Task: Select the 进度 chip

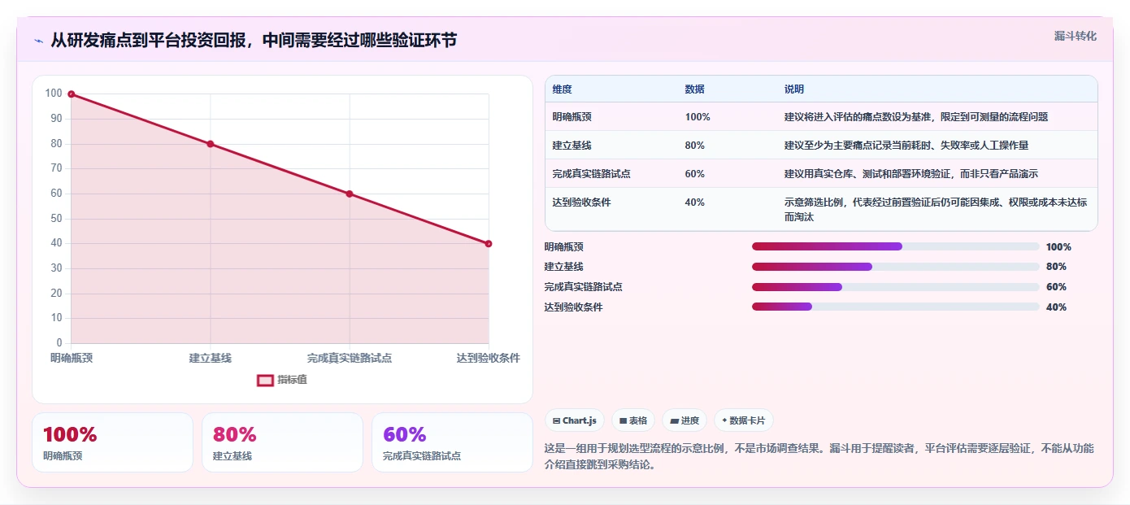Action: (685, 420)
